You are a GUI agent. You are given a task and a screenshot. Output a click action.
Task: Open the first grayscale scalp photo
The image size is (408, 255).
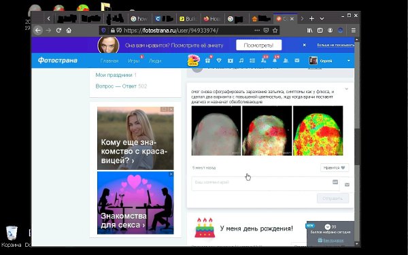point(216,131)
